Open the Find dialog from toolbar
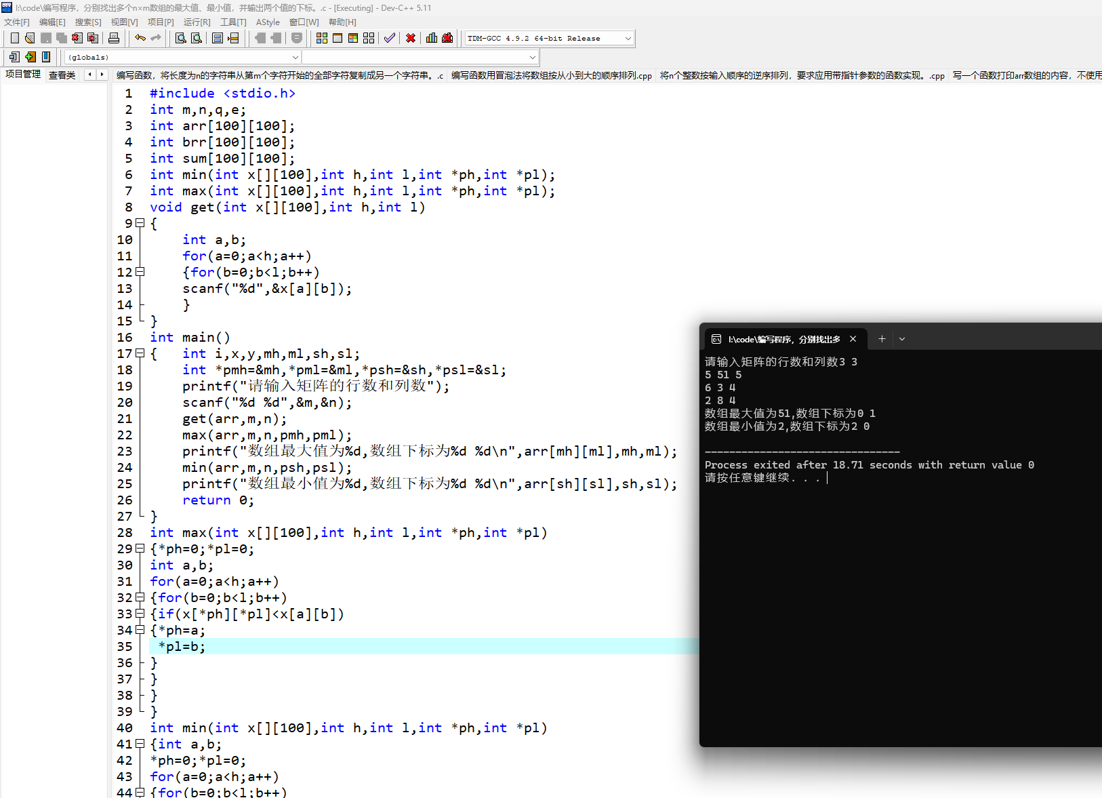The image size is (1102, 798). (x=181, y=38)
